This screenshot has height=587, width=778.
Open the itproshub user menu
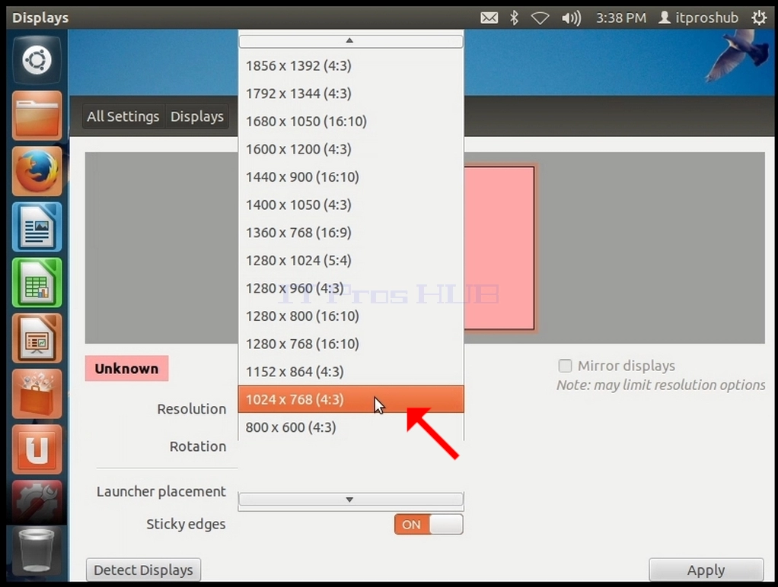point(698,17)
